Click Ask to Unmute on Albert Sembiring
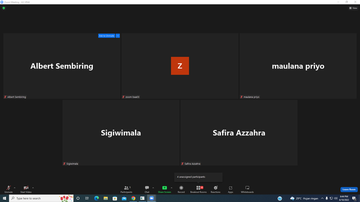 106,36
